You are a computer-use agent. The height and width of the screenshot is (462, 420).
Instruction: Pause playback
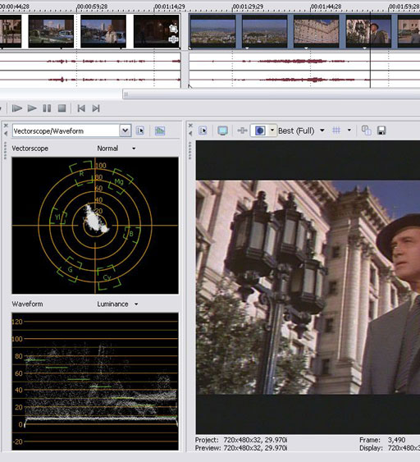tap(47, 108)
